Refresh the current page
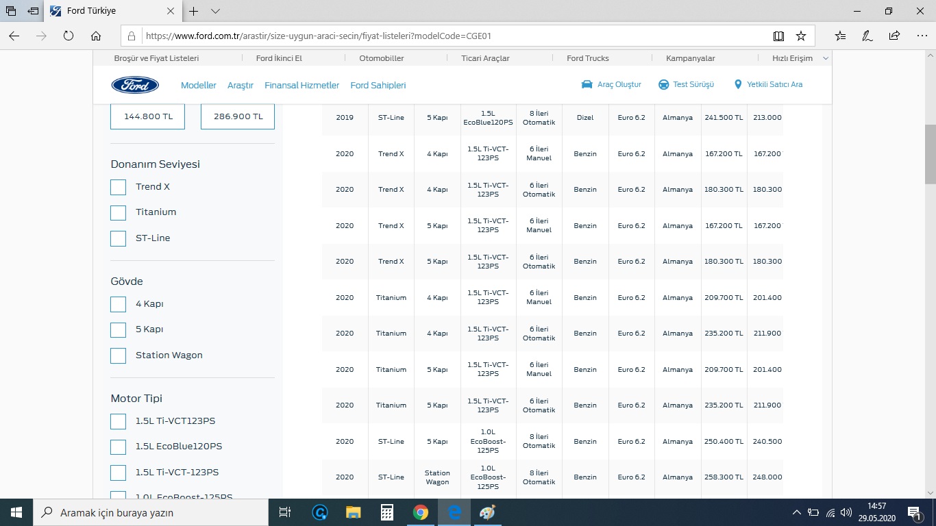Image resolution: width=936 pixels, height=526 pixels. click(69, 36)
